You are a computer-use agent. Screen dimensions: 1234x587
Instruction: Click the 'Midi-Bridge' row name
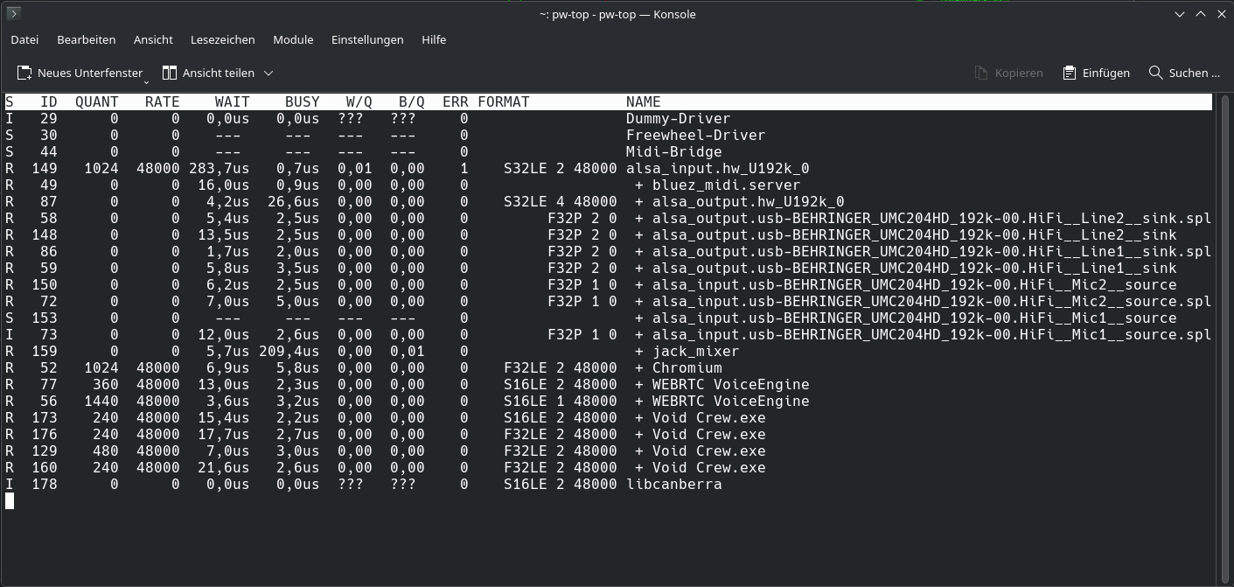click(673, 151)
